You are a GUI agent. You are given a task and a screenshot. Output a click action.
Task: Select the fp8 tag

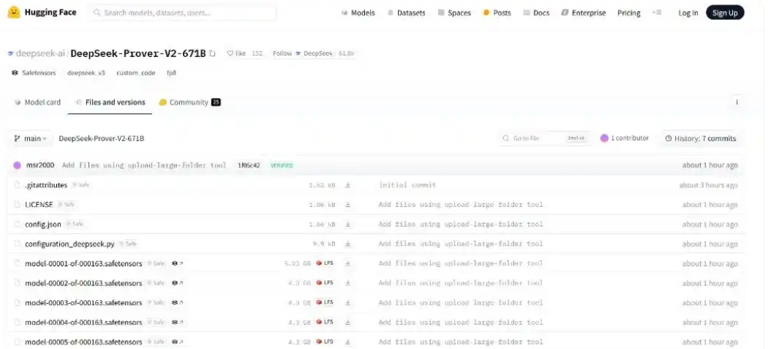pyautogui.click(x=171, y=73)
